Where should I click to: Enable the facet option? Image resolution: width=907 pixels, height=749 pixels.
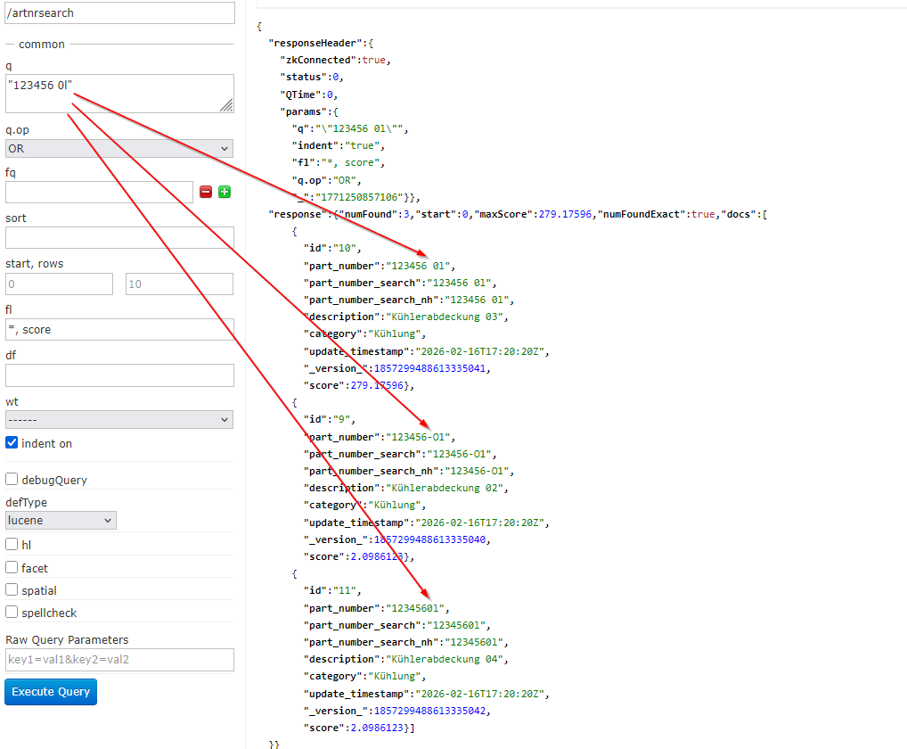[x=11, y=567]
